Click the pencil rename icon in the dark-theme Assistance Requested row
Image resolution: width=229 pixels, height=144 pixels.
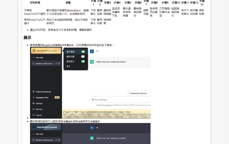(56, 140)
